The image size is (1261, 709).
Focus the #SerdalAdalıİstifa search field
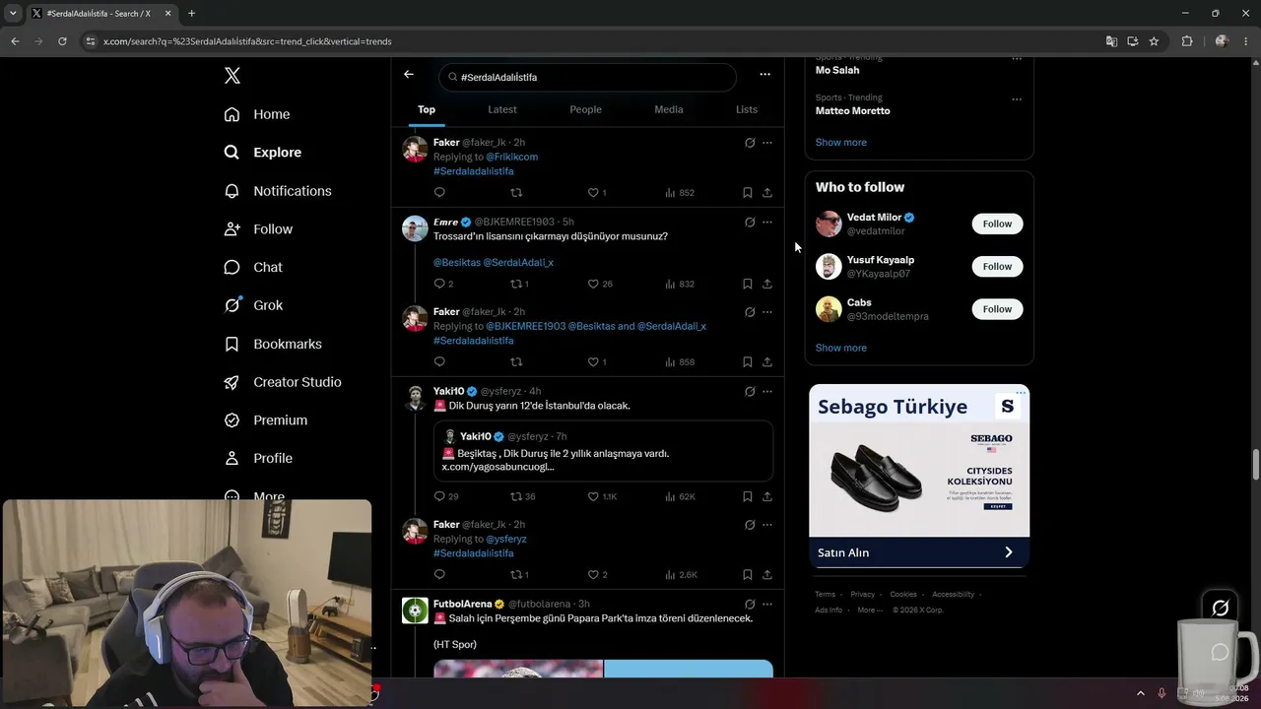587,77
